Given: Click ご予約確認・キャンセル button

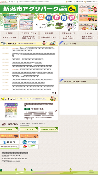Looking at the screenshot, I should (x=49, y=129).
